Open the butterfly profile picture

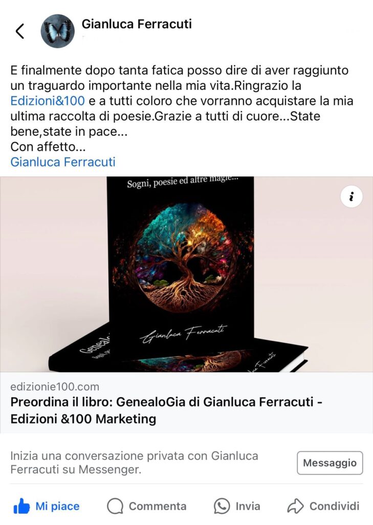pyautogui.click(x=57, y=31)
